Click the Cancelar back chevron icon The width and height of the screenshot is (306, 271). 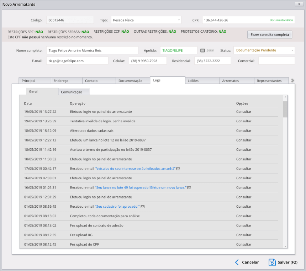coord(237,262)
